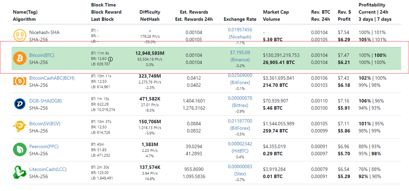Follow the Bittrex exchange rate link for DGB
409x191 pixels.
(x=240, y=105)
